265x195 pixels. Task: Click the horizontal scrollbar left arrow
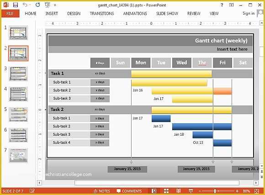click(39, 183)
